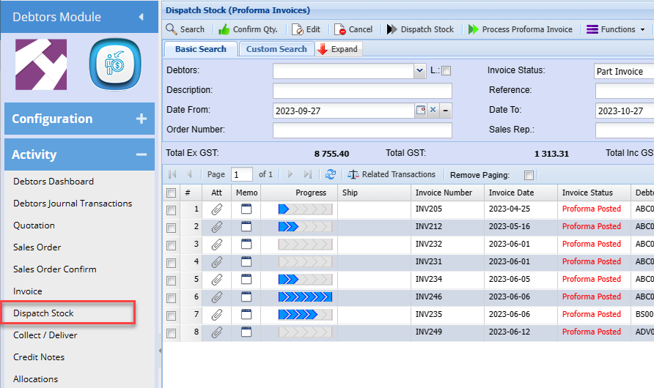
Task: Click progress bar for invoice INV246
Action: tap(305, 297)
